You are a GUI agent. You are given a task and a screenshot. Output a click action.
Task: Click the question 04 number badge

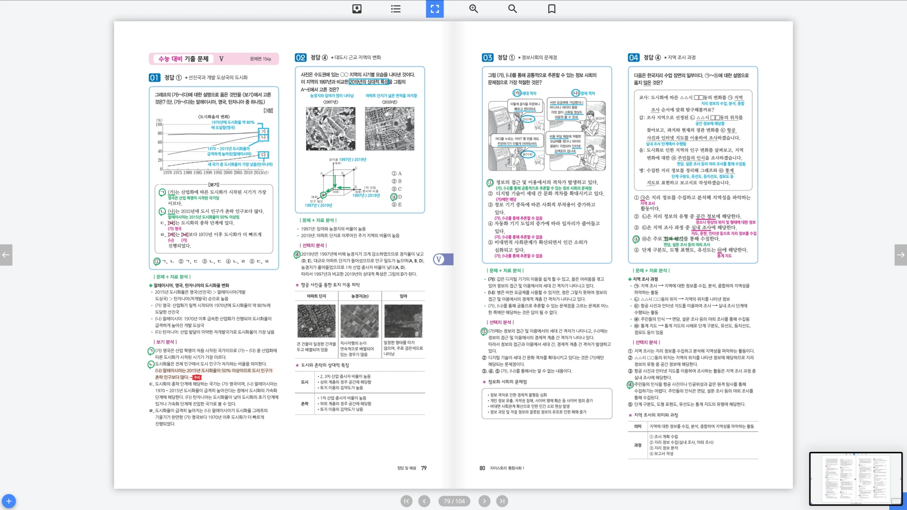pos(633,58)
